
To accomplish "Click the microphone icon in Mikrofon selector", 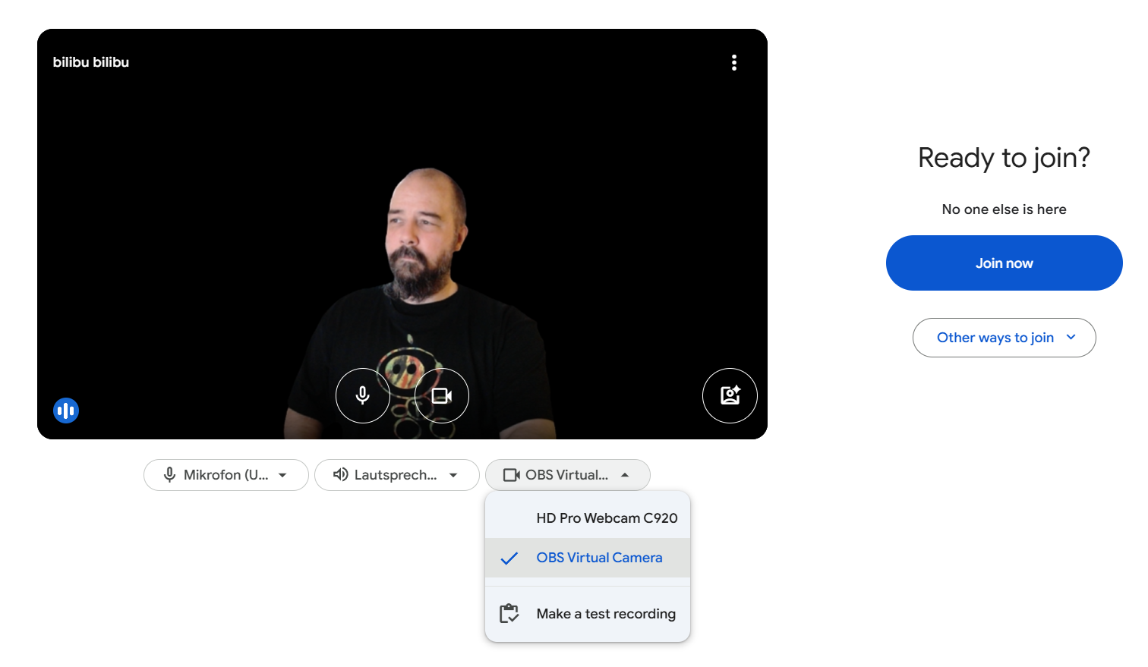I will pos(169,475).
